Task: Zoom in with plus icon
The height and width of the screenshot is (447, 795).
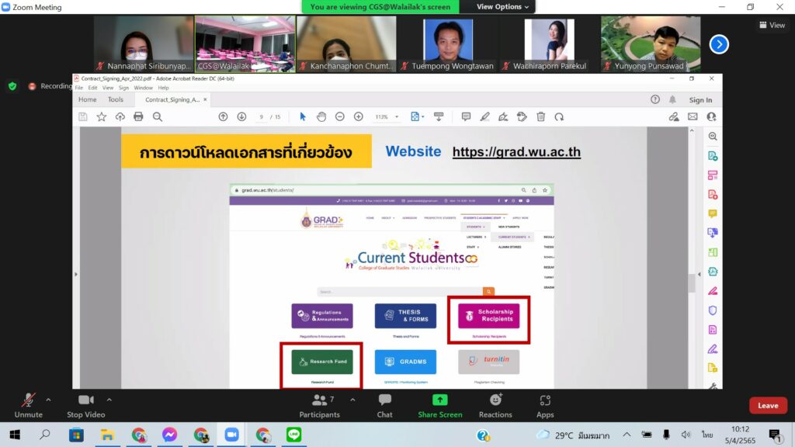Action: click(359, 117)
